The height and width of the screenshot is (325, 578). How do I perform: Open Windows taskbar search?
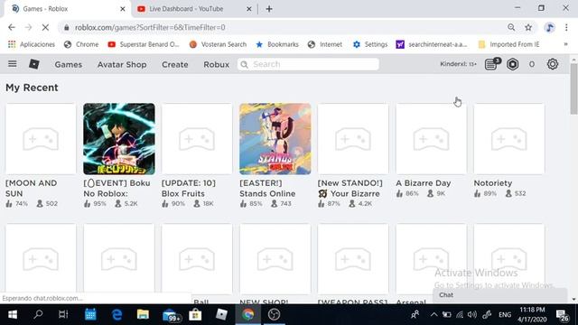coord(38,314)
